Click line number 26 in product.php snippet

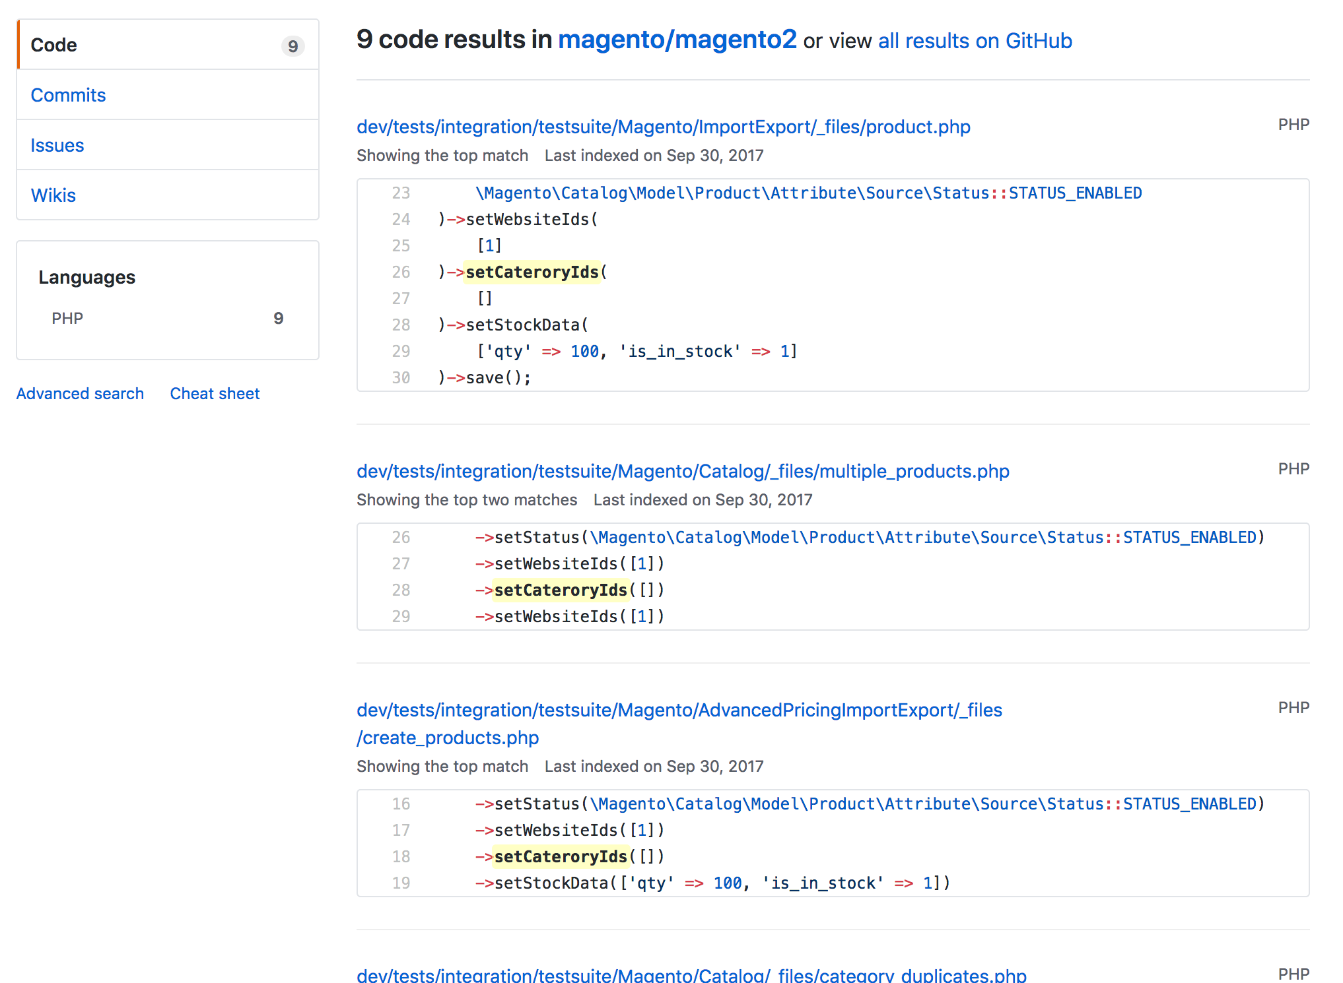click(x=401, y=272)
